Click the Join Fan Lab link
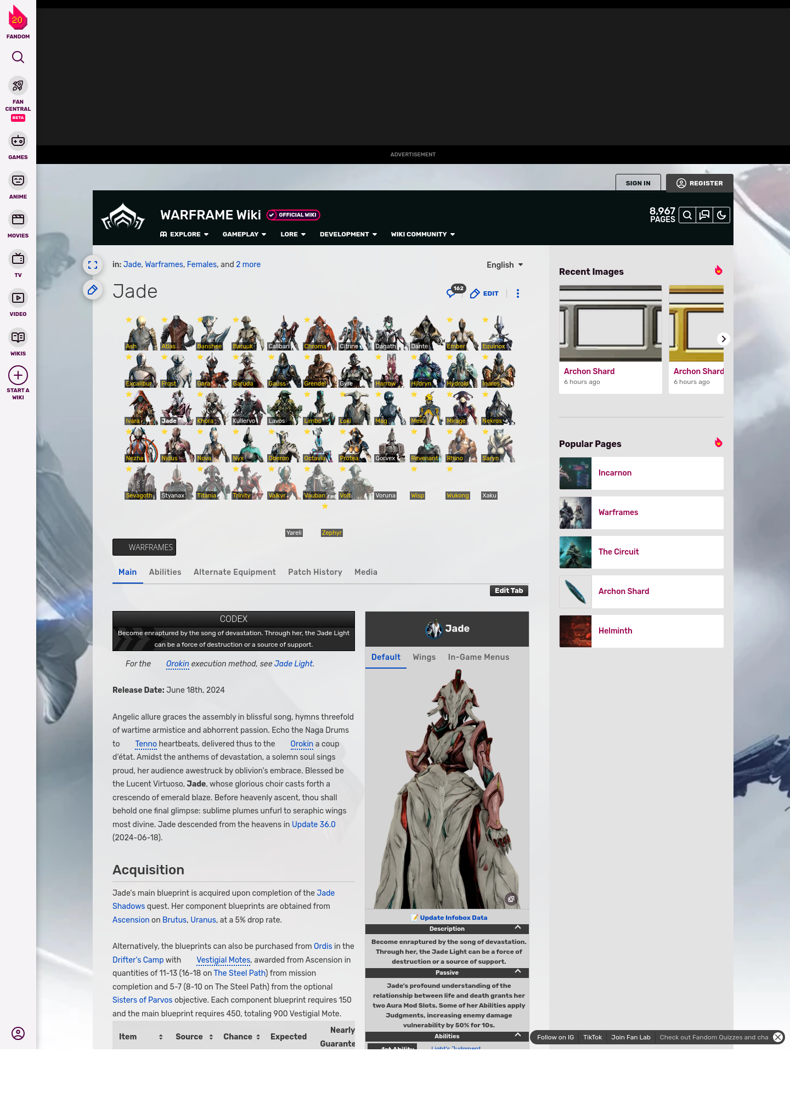This screenshot has width=790, height=1097. click(x=631, y=1037)
